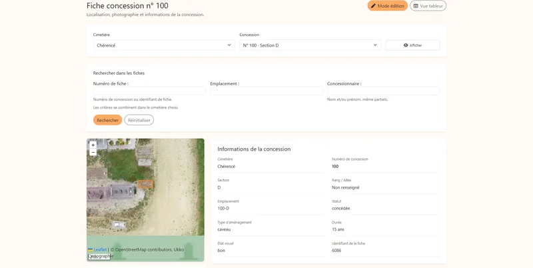Select the Emplacement value 100-D
The image size is (533, 268).
[223, 208]
